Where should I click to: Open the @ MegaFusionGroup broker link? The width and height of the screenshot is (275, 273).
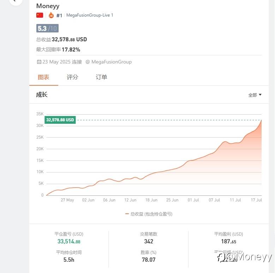click(x=109, y=62)
